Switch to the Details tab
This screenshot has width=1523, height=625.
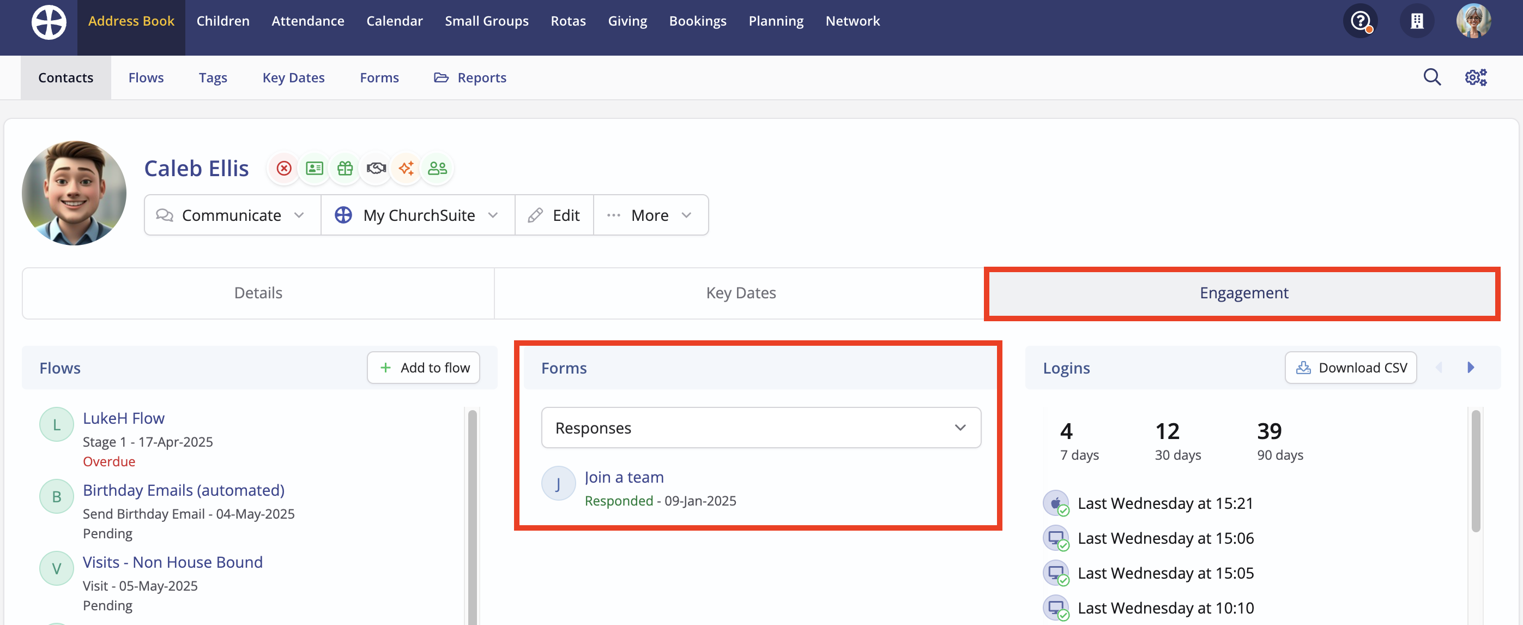tap(258, 293)
